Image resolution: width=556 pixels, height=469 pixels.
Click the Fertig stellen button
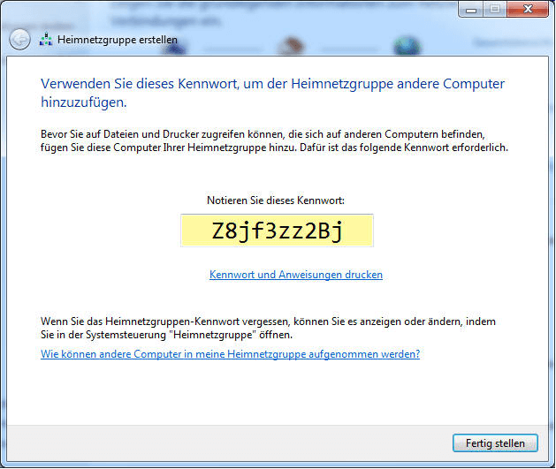coord(495,443)
